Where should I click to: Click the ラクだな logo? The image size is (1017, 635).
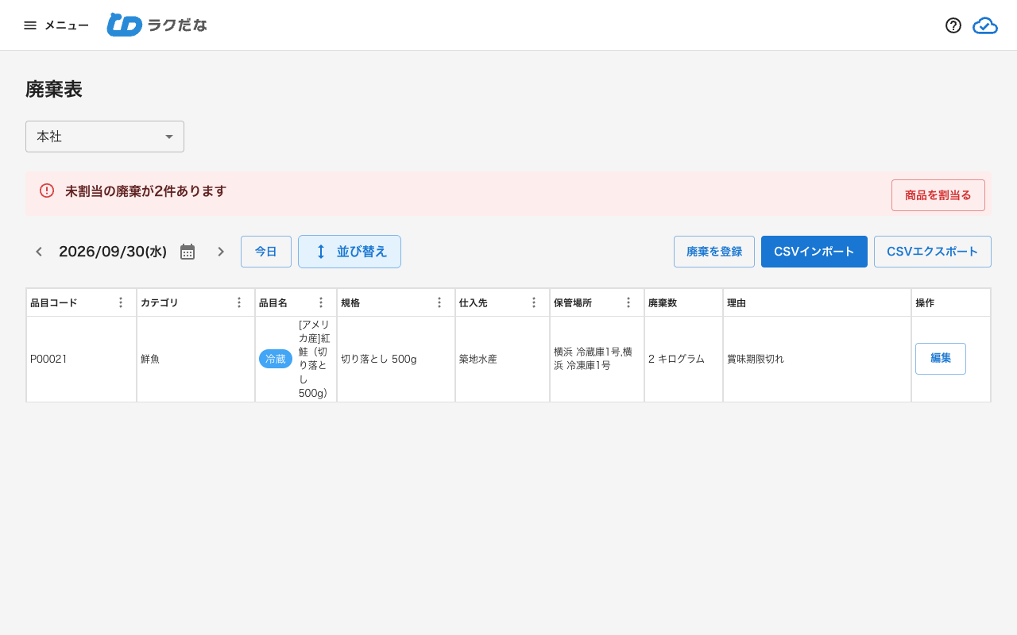point(157,25)
